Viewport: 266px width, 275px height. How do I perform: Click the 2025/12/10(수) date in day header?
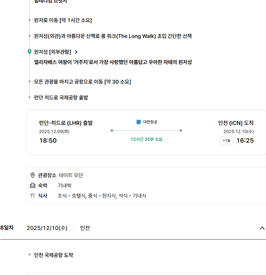pyautogui.click(x=47, y=228)
